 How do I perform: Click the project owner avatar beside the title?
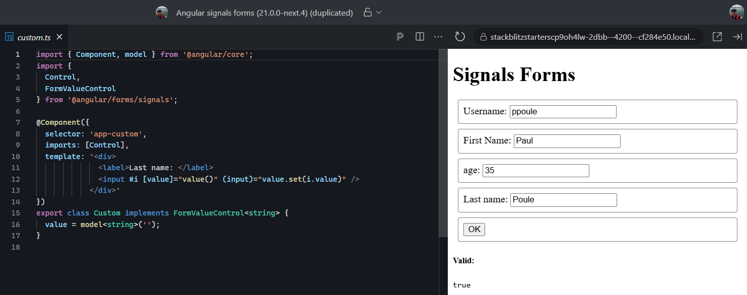pos(162,13)
